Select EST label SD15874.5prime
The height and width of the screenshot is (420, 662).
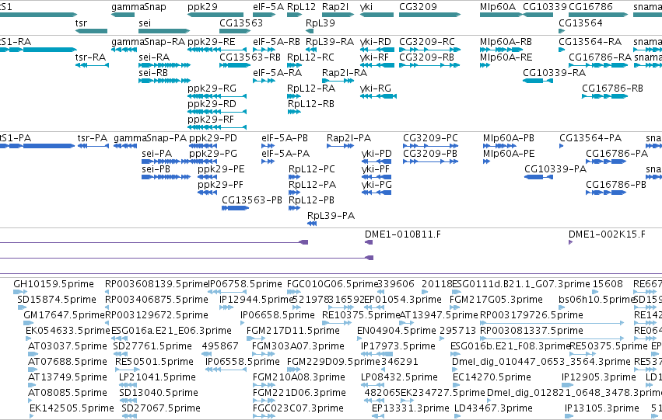(57, 300)
